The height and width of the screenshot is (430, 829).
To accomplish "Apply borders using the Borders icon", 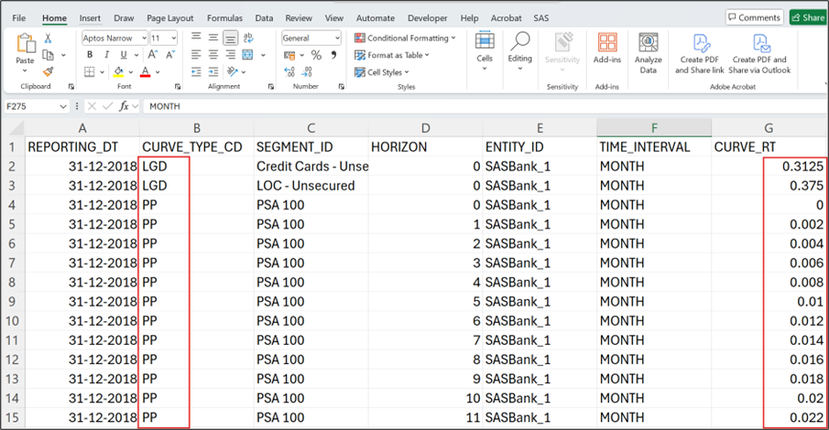I will point(90,72).
